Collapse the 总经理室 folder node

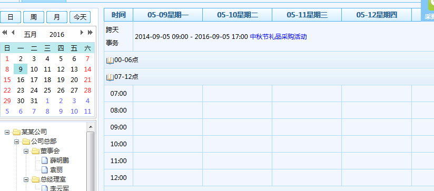coord(26,179)
